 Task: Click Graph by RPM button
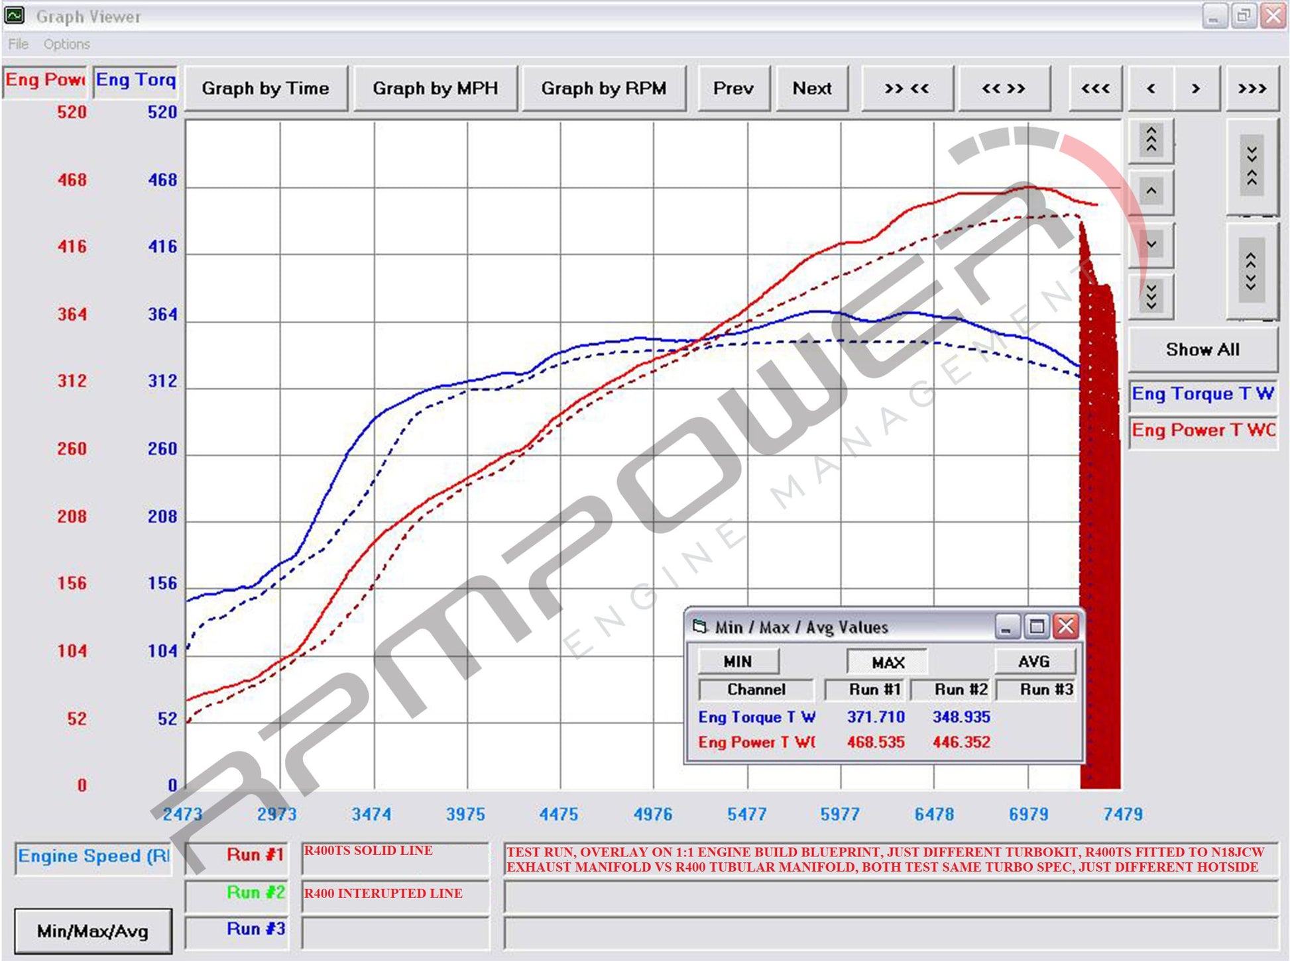603,88
